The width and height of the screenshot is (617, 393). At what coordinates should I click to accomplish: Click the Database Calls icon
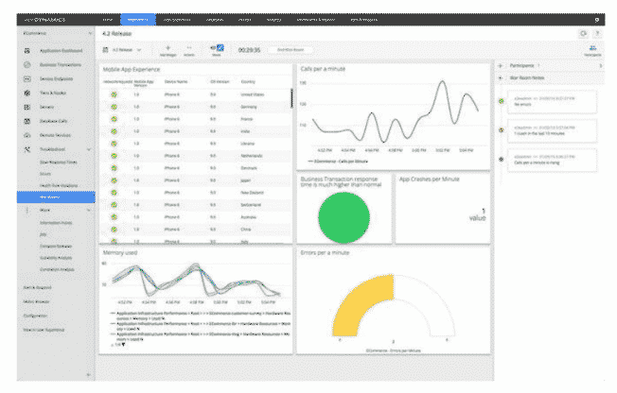[x=27, y=122]
